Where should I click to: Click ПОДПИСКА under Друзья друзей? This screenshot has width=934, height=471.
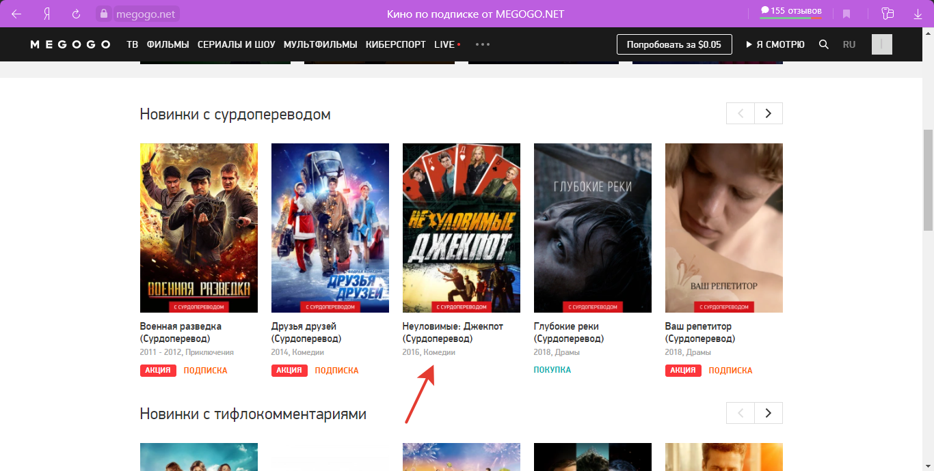(x=336, y=371)
